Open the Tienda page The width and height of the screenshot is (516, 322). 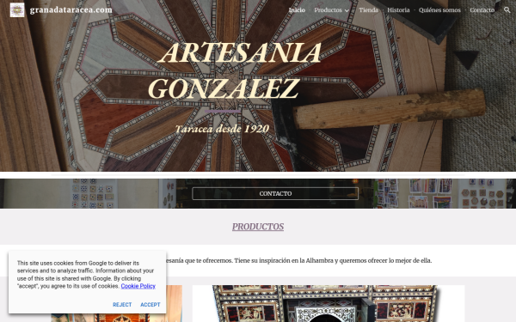pyautogui.click(x=368, y=10)
